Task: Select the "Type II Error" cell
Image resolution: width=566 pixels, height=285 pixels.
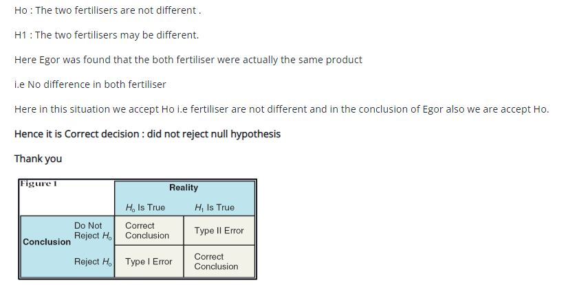Action: pos(219,231)
